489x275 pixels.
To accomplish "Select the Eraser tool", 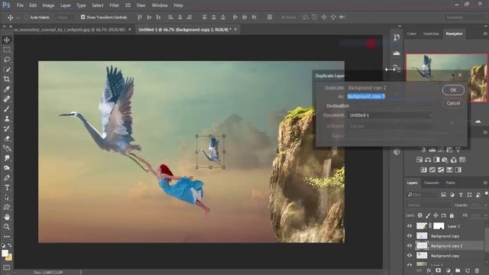I will pos(7,138).
